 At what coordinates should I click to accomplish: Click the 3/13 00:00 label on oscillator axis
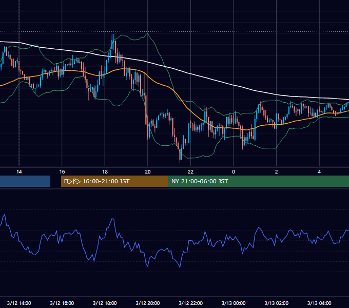(234, 303)
